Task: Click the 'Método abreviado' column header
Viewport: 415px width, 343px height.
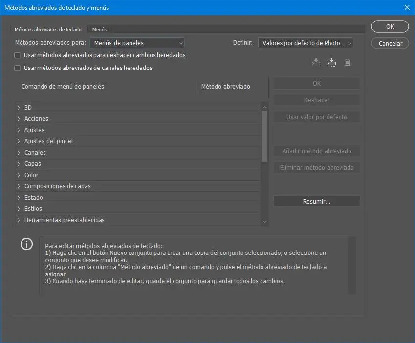Action: click(x=225, y=87)
